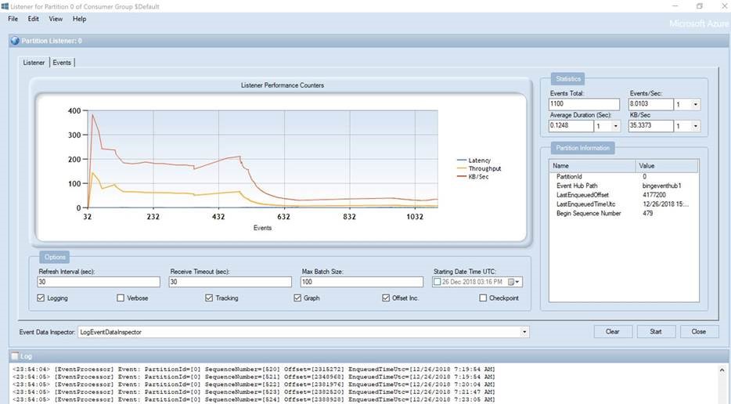
Task: Open the KB/Sec multiplier dropdown
Action: 696,126
